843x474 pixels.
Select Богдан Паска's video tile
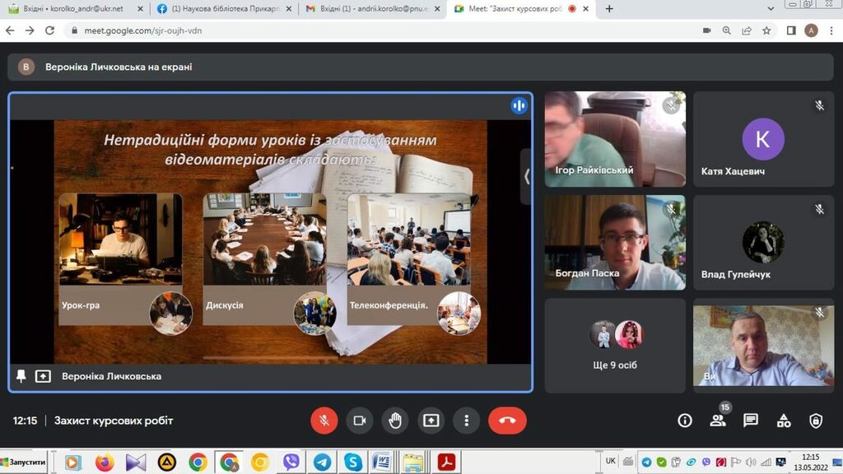(615, 242)
